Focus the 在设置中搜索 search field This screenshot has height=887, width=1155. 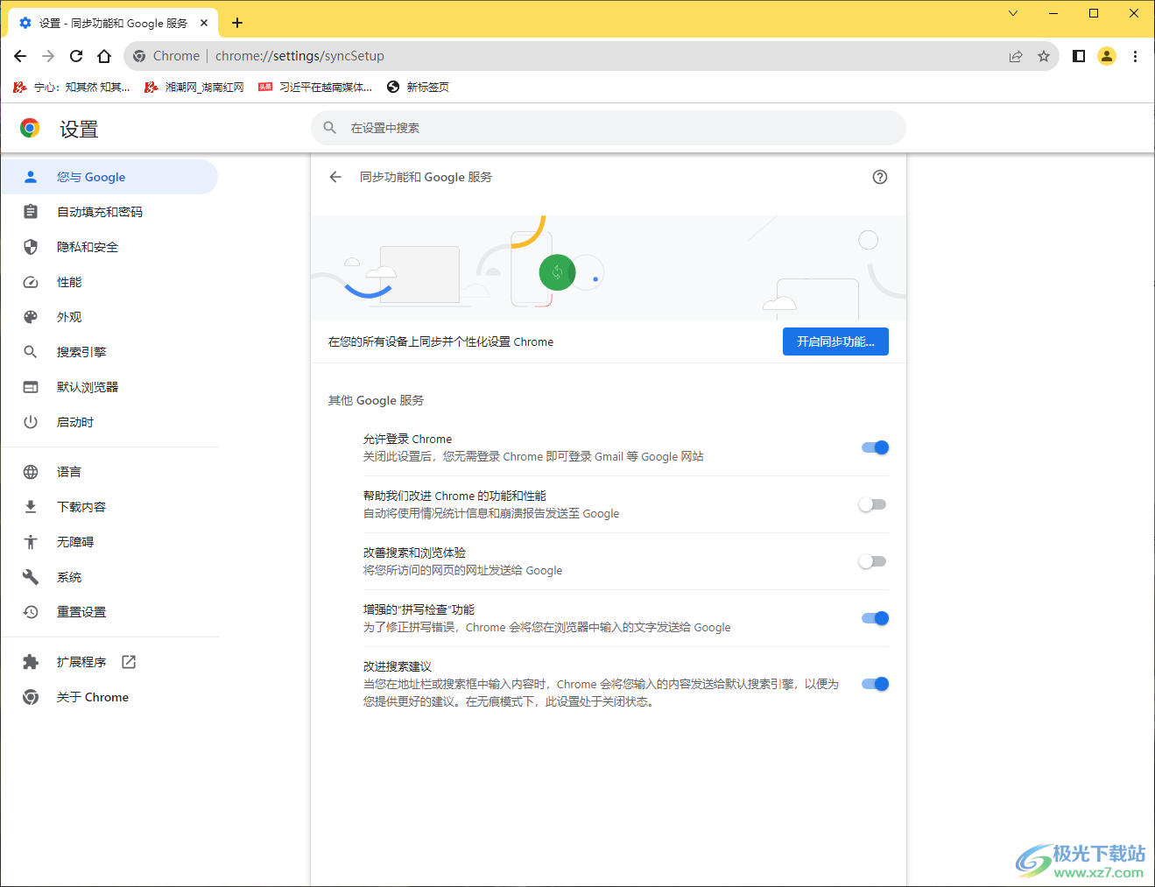click(x=609, y=128)
